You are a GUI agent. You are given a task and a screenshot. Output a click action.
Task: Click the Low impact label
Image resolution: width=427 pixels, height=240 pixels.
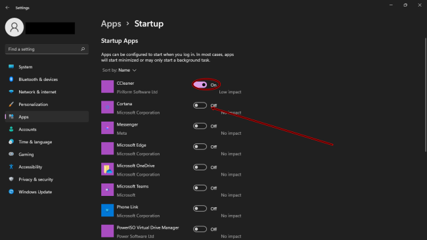(x=230, y=92)
